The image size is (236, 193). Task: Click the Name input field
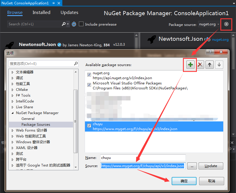(x=143, y=158)
